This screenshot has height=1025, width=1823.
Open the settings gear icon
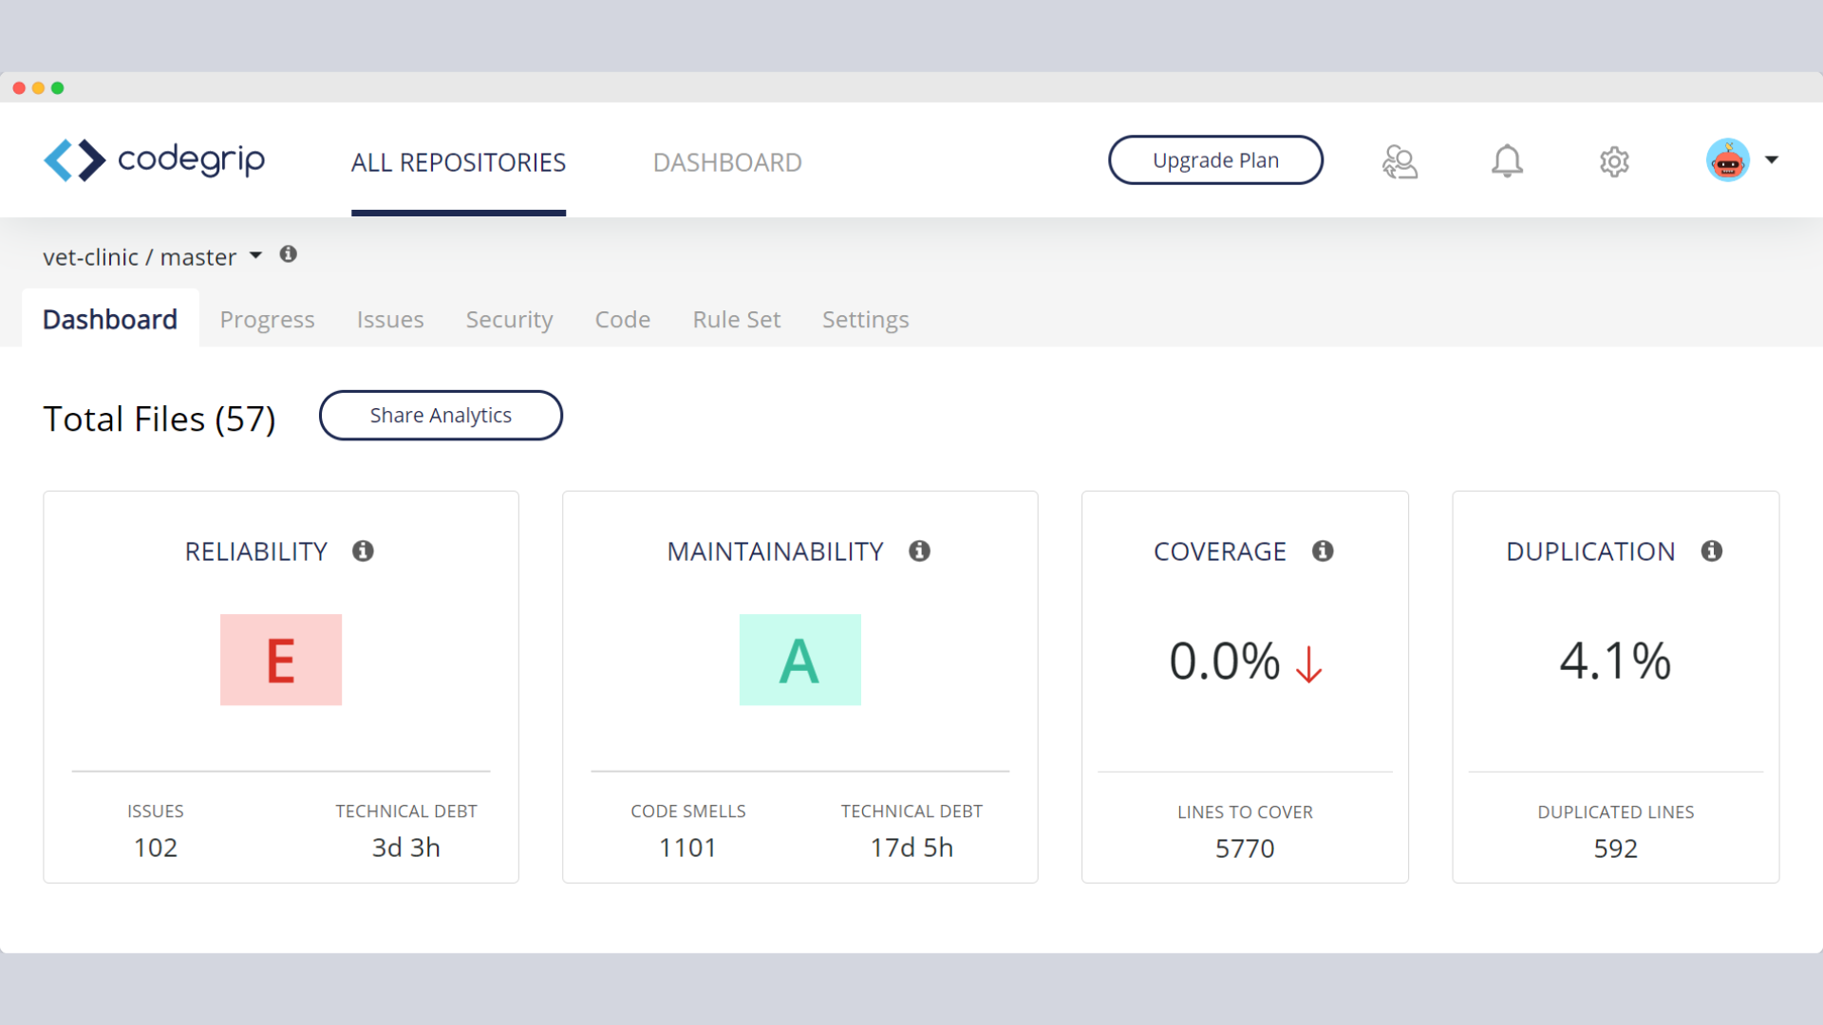point(1614,161)
